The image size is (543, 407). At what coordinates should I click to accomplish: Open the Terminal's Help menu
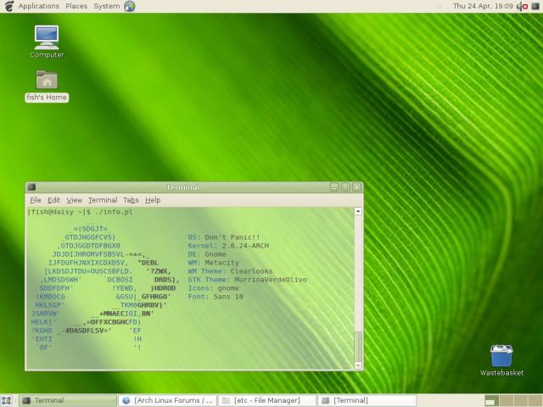point(153,200)
